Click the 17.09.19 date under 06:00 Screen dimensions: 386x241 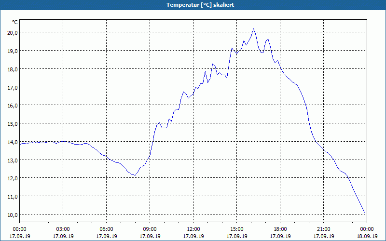click(x=106, y=236)
